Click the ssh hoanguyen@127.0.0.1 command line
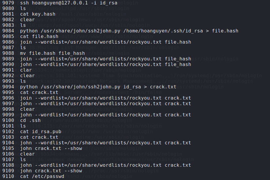270x180 pixels. tap(69, 3)
